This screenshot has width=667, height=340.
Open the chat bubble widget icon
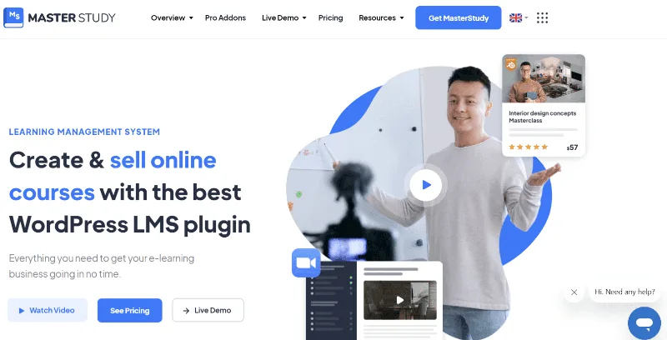(x=644, y=323)
